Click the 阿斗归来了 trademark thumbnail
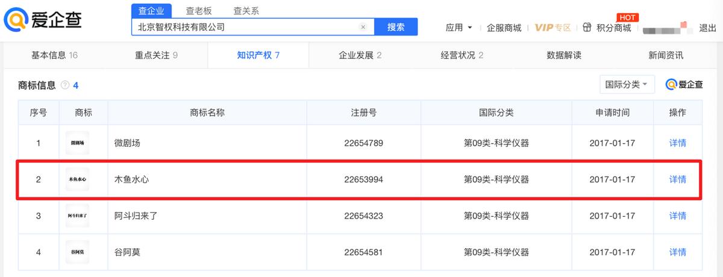 click(77, 216)
